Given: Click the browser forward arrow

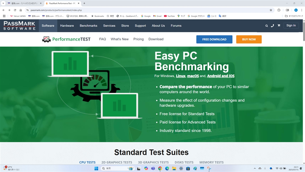Looking at the screenshot, I should (x=9, y=10).
